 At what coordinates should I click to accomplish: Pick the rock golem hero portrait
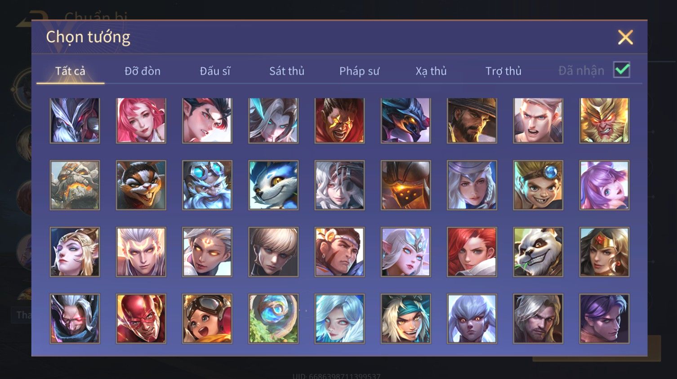pyautogui.click(x=75, y=185)
